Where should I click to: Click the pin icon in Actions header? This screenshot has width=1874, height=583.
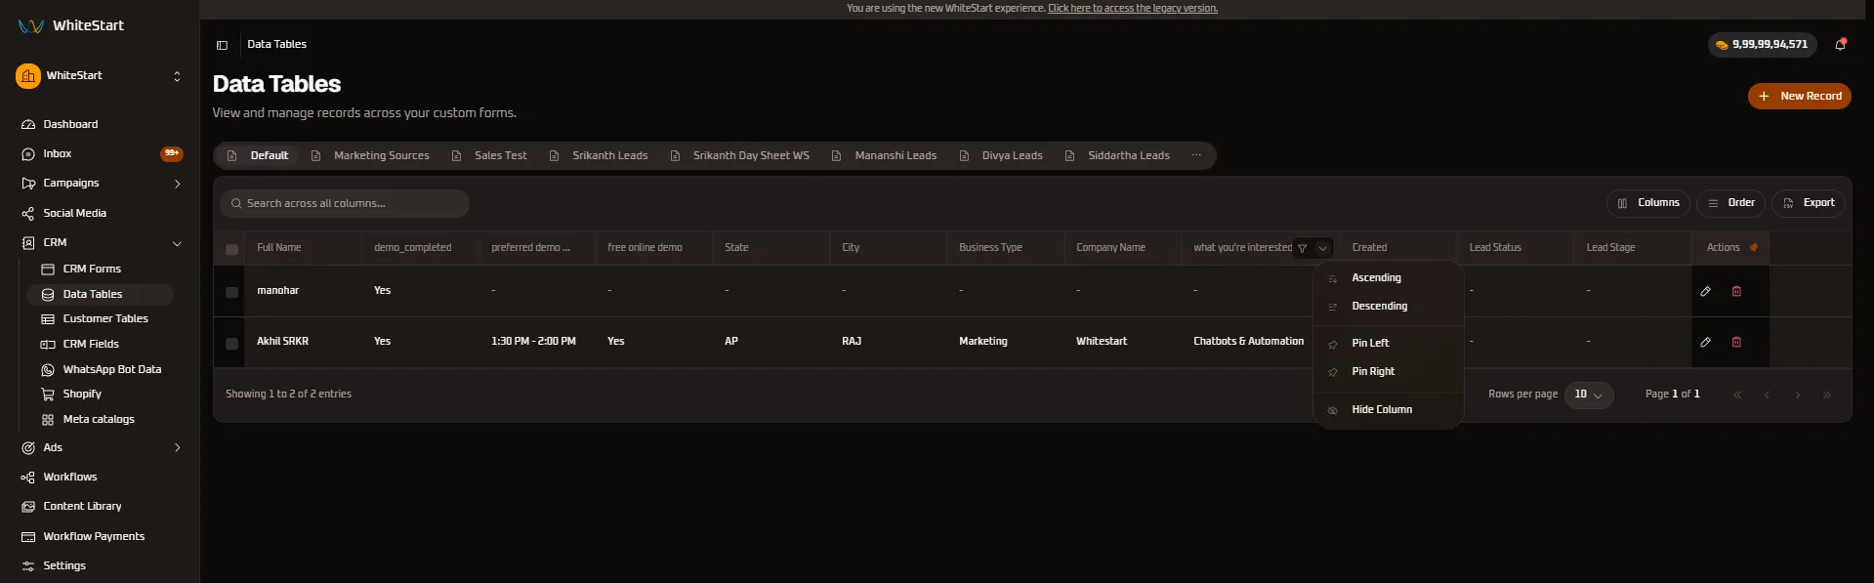(x=1754, y=247)
